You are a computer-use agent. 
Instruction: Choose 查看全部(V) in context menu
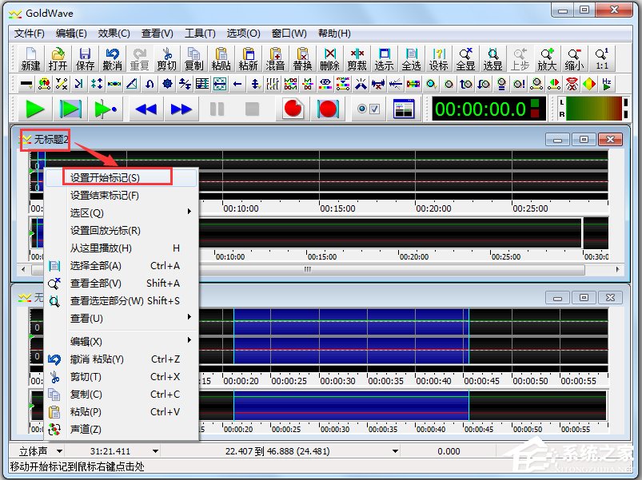click(x=122, y=283)
